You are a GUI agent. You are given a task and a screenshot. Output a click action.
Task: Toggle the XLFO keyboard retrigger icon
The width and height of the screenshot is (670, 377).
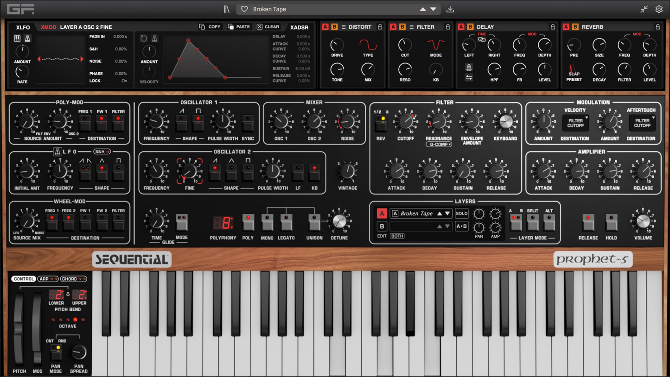pos(17,39)
